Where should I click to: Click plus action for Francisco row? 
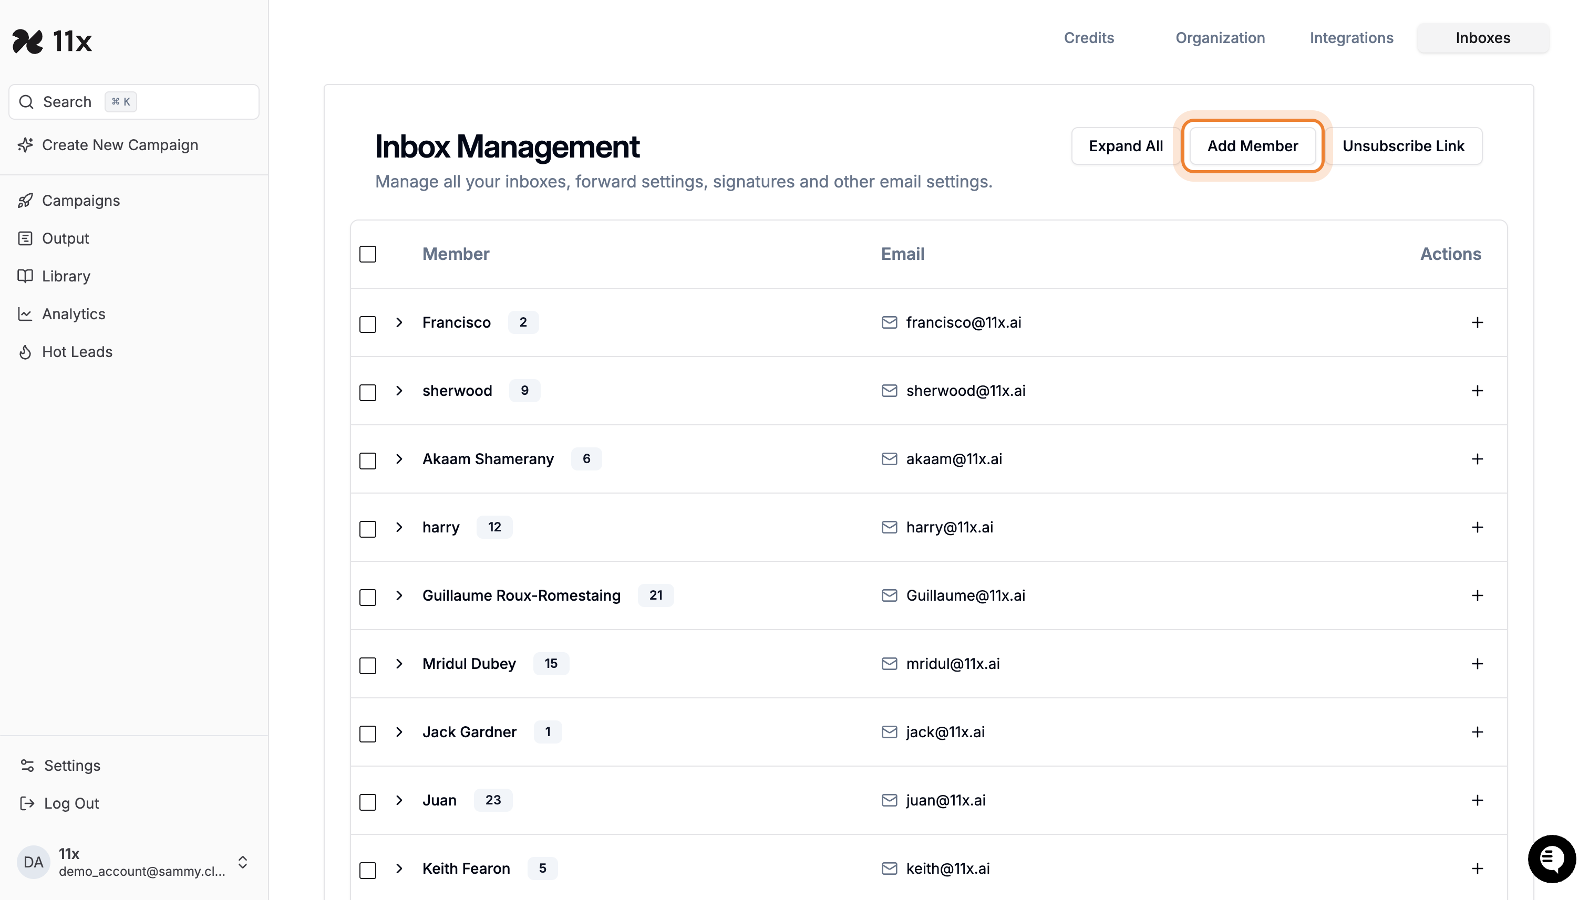coord(1477,322)
